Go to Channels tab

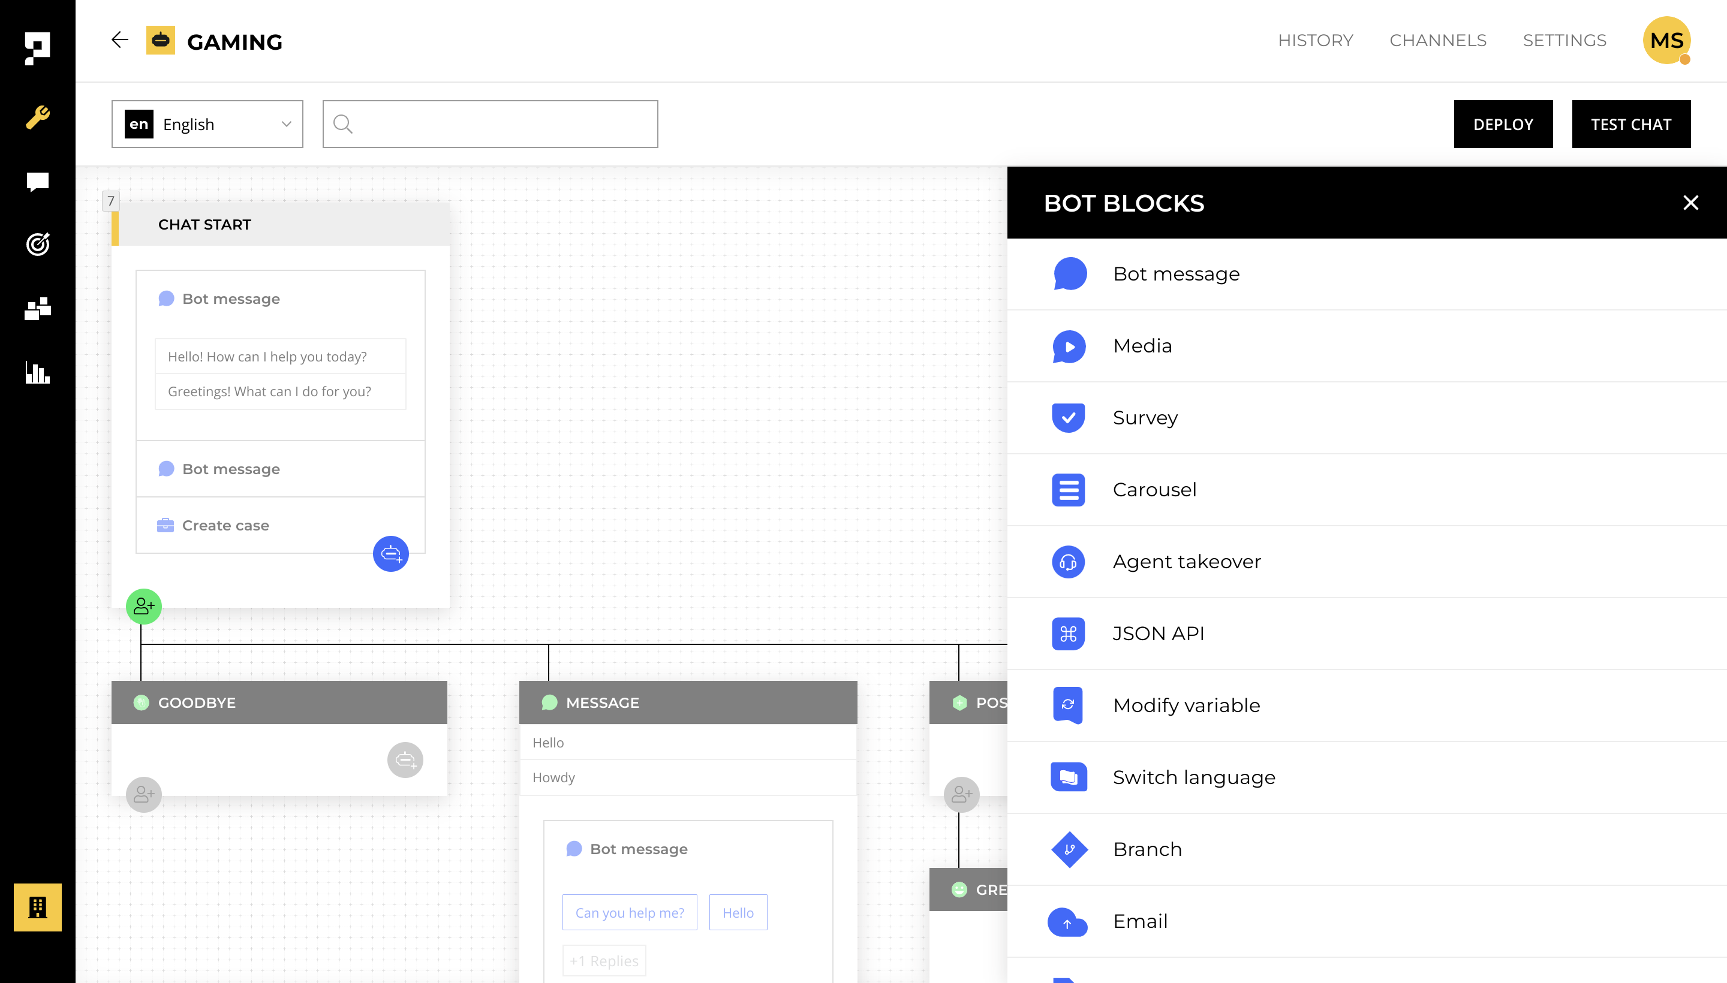1437,41
